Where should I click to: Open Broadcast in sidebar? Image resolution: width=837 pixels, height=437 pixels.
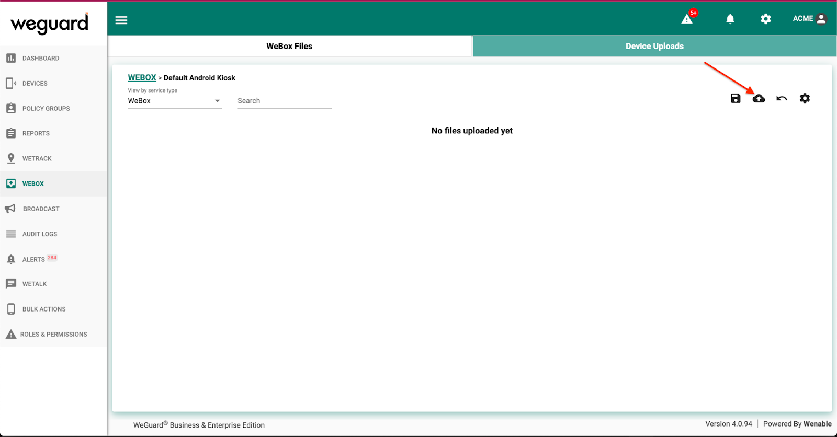click(x=53, y=209)
